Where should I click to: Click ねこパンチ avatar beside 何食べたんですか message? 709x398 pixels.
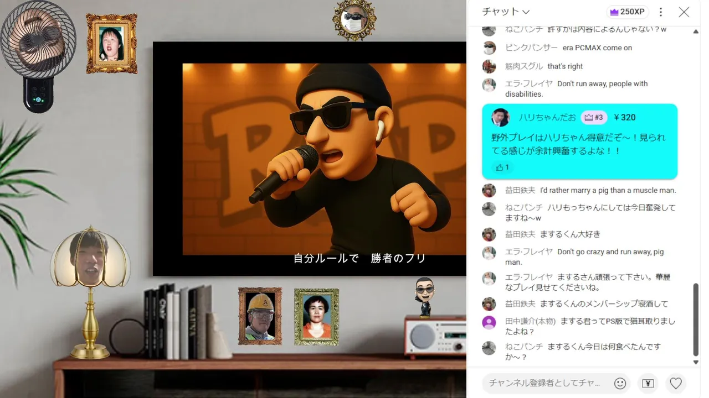[x=489, y=348]
